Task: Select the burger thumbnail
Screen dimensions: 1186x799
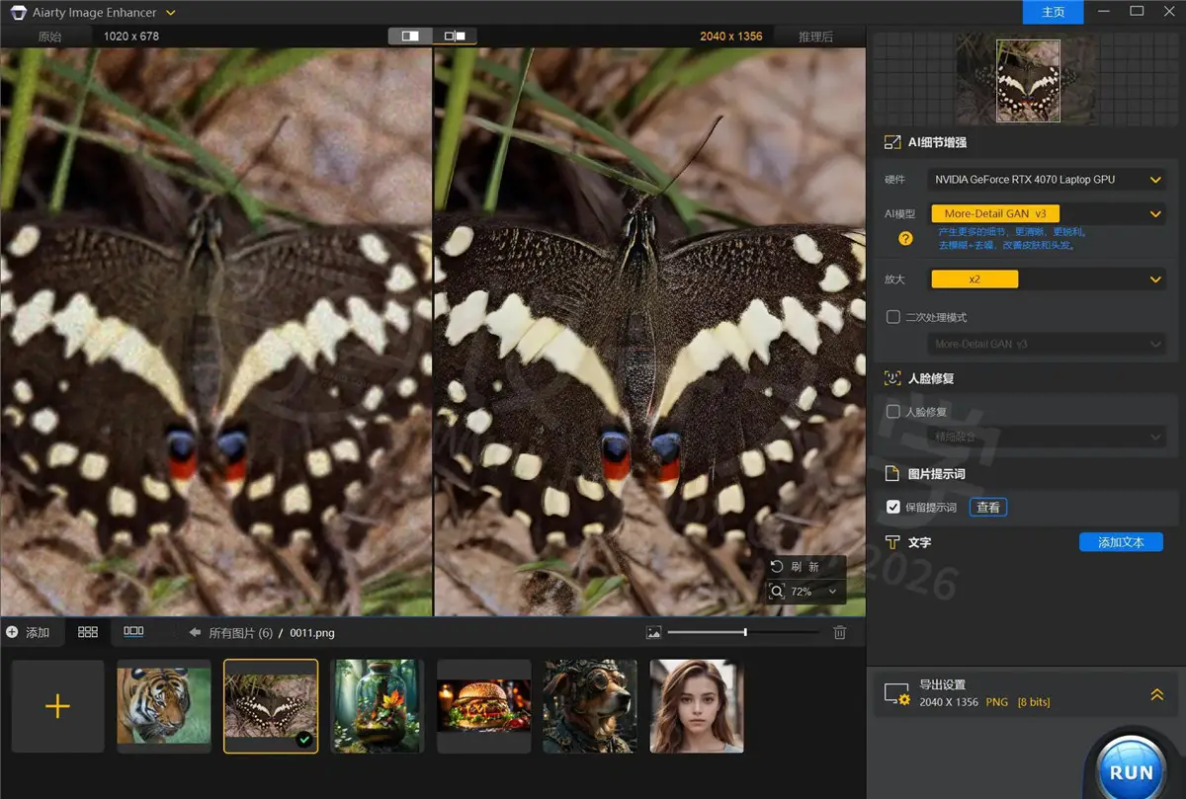Action: (484, 706)
